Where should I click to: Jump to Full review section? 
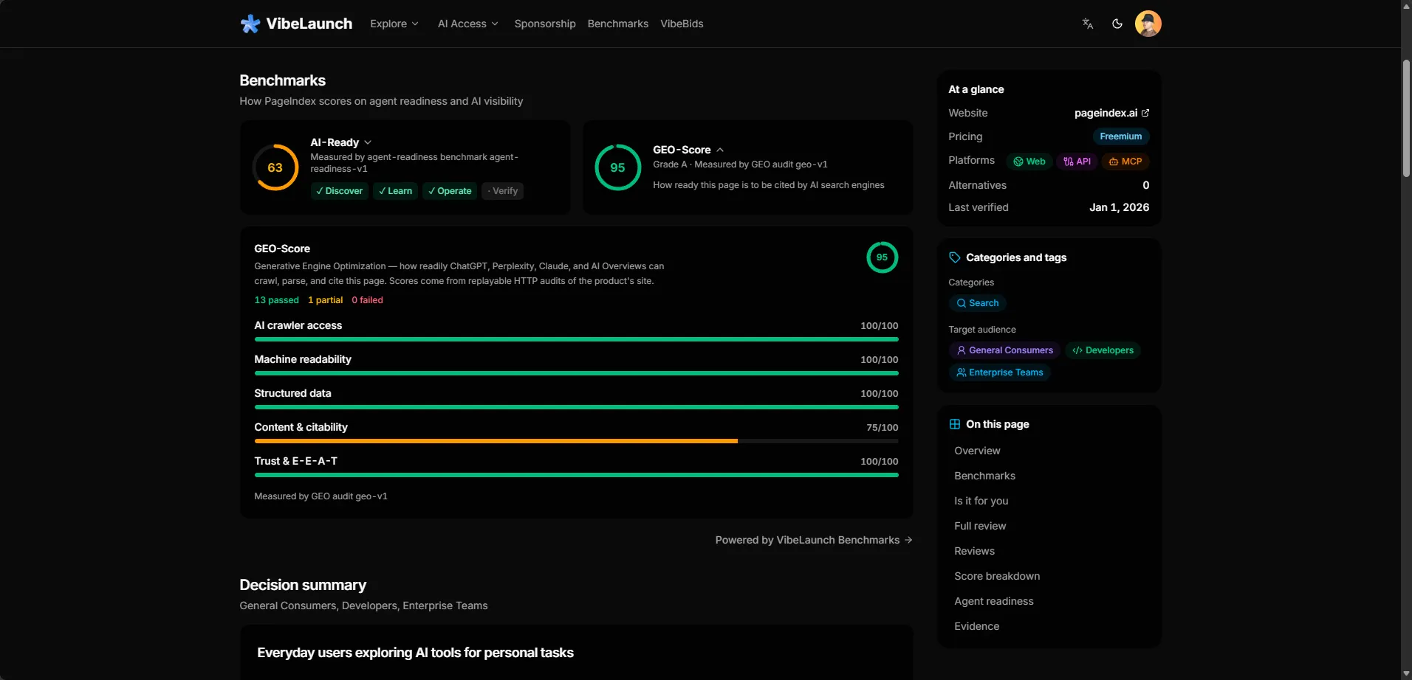[x=980, y=526]
